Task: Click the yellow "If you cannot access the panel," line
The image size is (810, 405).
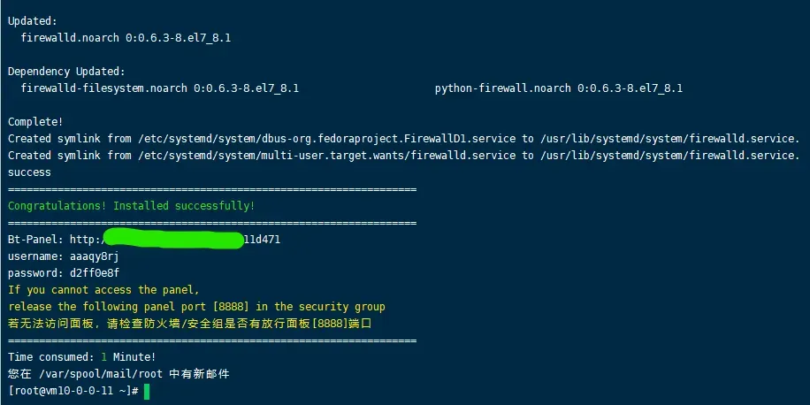Action: click(103, 290)
